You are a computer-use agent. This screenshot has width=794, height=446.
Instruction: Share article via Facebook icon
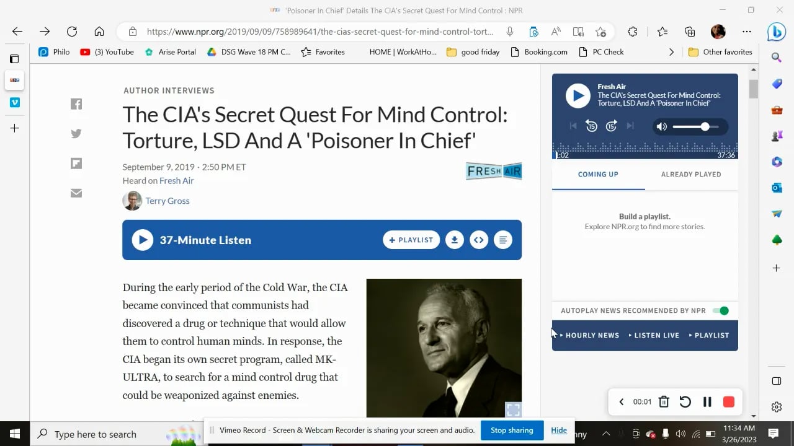[76, 104]
